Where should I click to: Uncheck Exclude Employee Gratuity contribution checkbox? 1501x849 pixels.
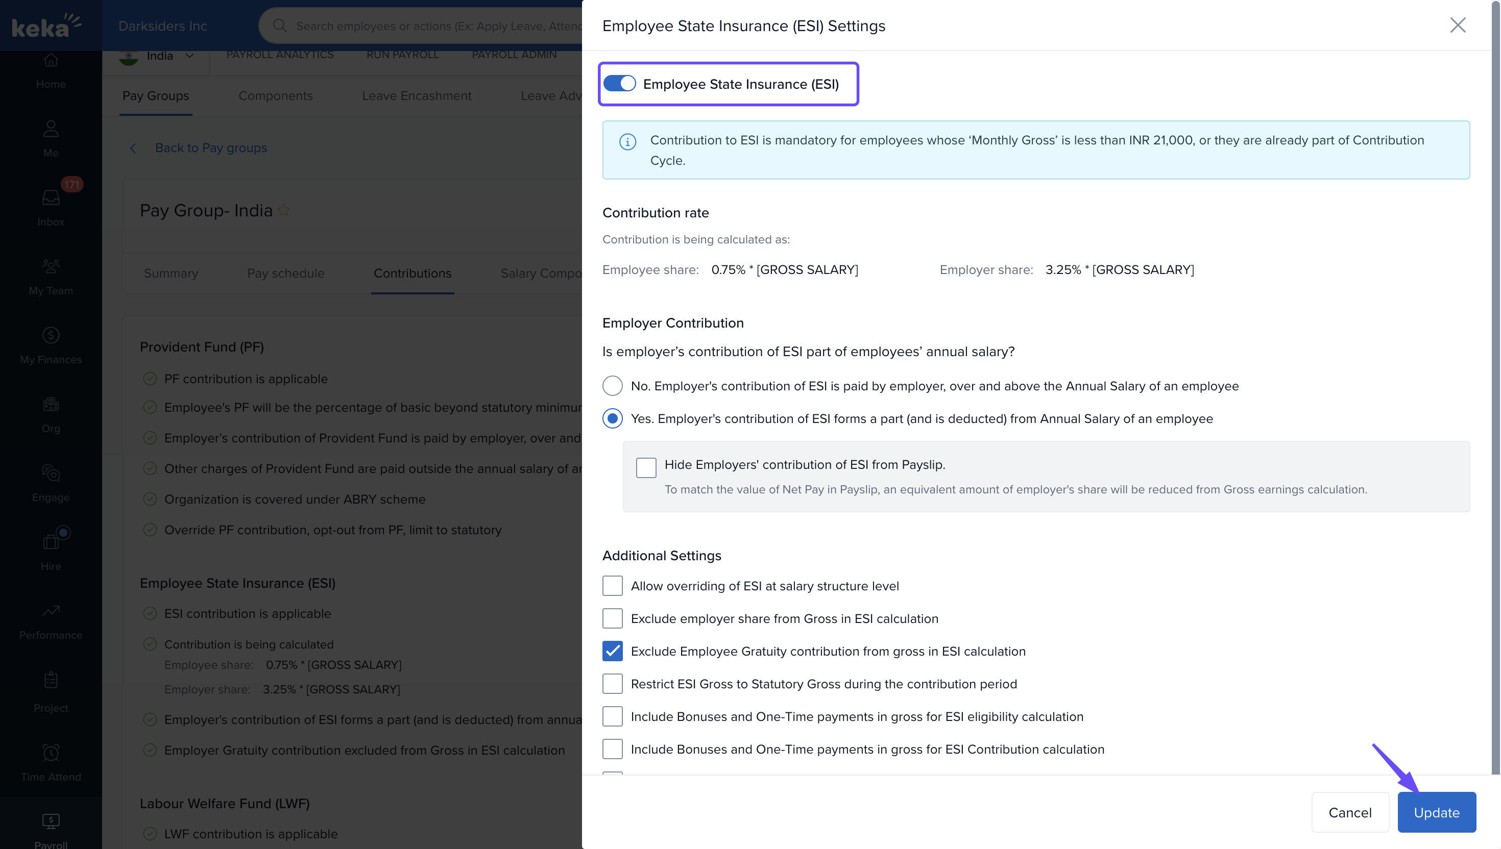pos(612,652)
